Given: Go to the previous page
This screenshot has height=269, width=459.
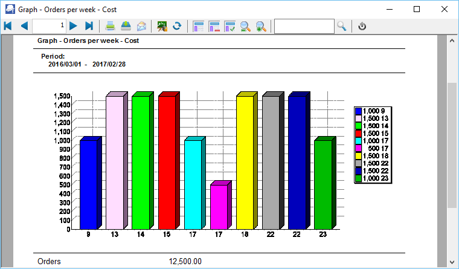Looking at the screenshot, I should (x=24, y=26).
